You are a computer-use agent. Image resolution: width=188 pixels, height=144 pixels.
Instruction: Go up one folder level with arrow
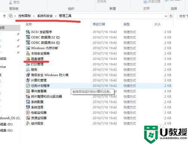pos(5,16)
